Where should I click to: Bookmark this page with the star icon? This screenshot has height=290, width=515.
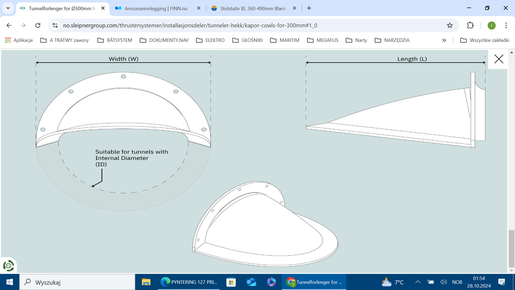pyautogui.click(x=450, y=25)
